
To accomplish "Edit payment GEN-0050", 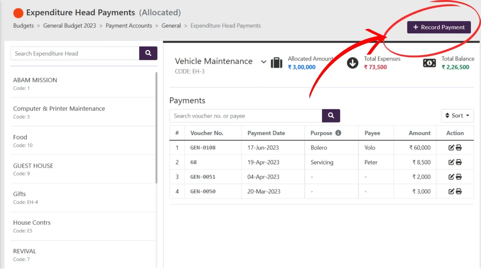I will [x=451, y=191].
